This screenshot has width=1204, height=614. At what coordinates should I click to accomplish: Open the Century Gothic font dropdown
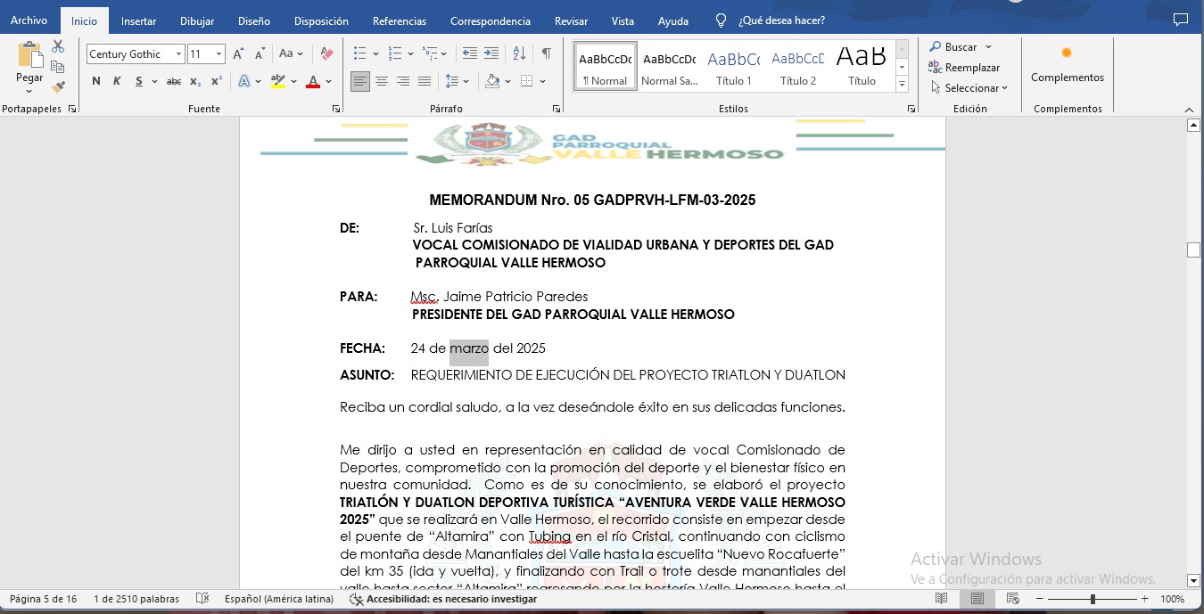pos(178,54)
